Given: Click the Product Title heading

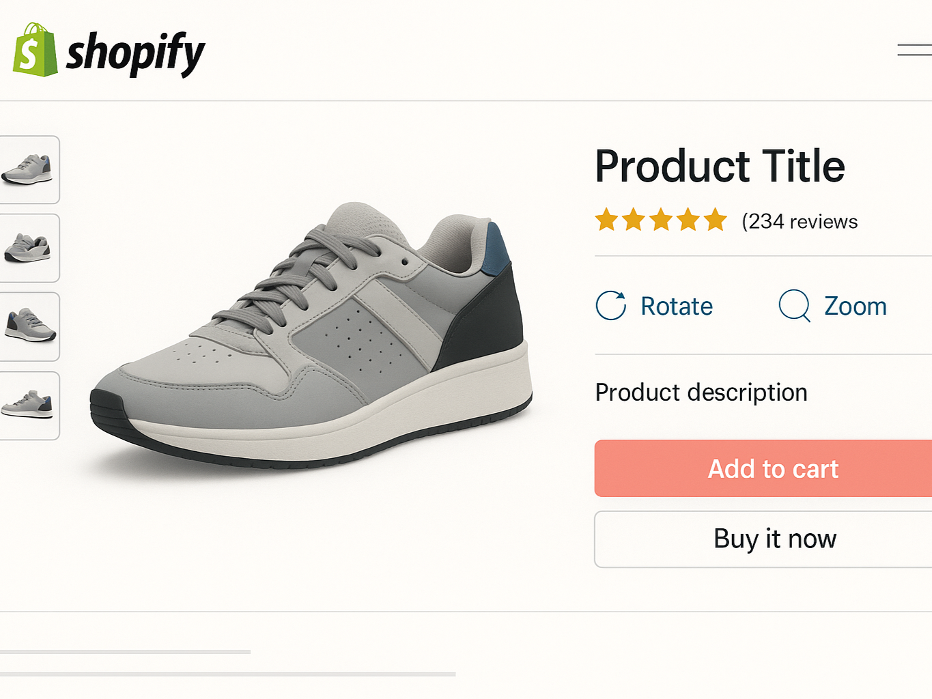Looking at the screenshot, I should click(720, 166).
